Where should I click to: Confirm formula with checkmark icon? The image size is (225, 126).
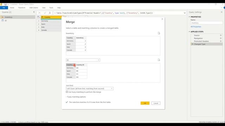tap(45, 13)
